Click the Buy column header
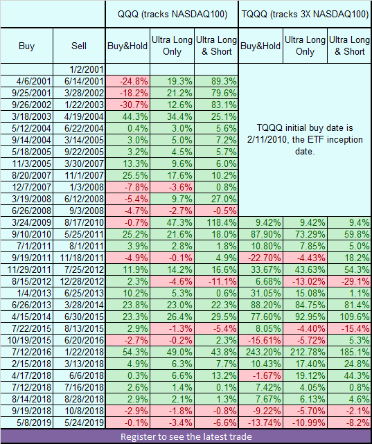Viewport: 372px width, 444px height. pos(26,46)
